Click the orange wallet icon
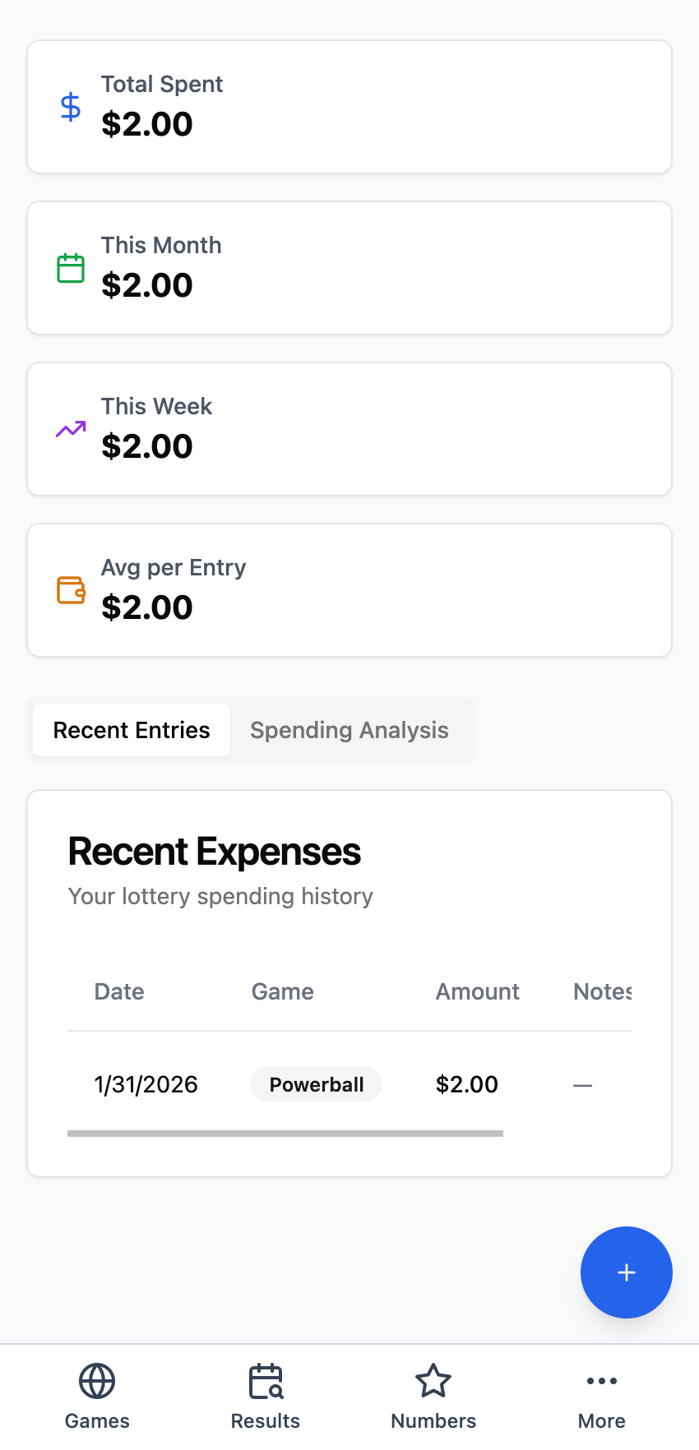Image resolution: width=699 pixels, height=1450 pixels. pyautogui.click(x=71, y=590)
